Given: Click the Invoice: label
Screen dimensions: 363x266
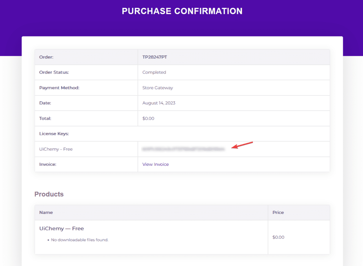Looking at the screenshot, I should click(x=48, y=164).
